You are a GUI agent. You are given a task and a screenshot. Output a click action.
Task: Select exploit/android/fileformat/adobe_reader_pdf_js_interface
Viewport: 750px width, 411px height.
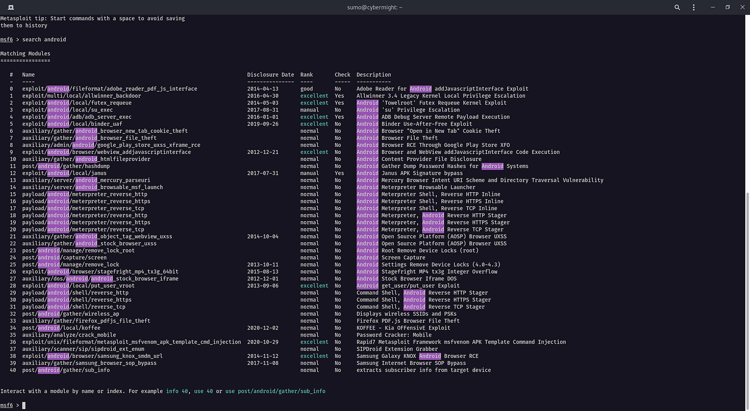point(110,89)
